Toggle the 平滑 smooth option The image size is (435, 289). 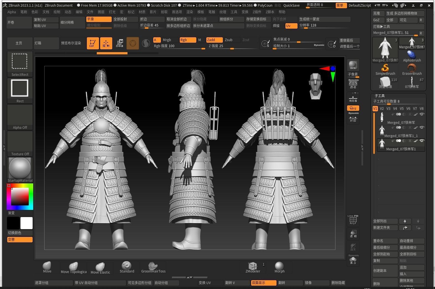pos(99,19)
